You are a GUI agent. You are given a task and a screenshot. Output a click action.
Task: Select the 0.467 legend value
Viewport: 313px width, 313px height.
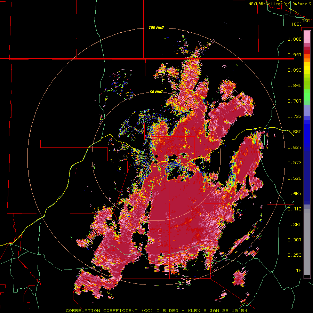point(295,194)
